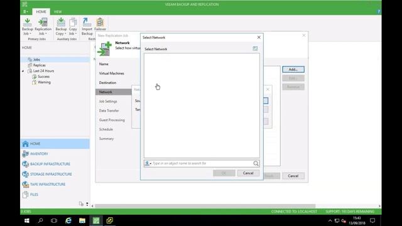Screen dimensions: 402x226
Task: Click the 0 JOBS status bar text
Action: [26, 212]
